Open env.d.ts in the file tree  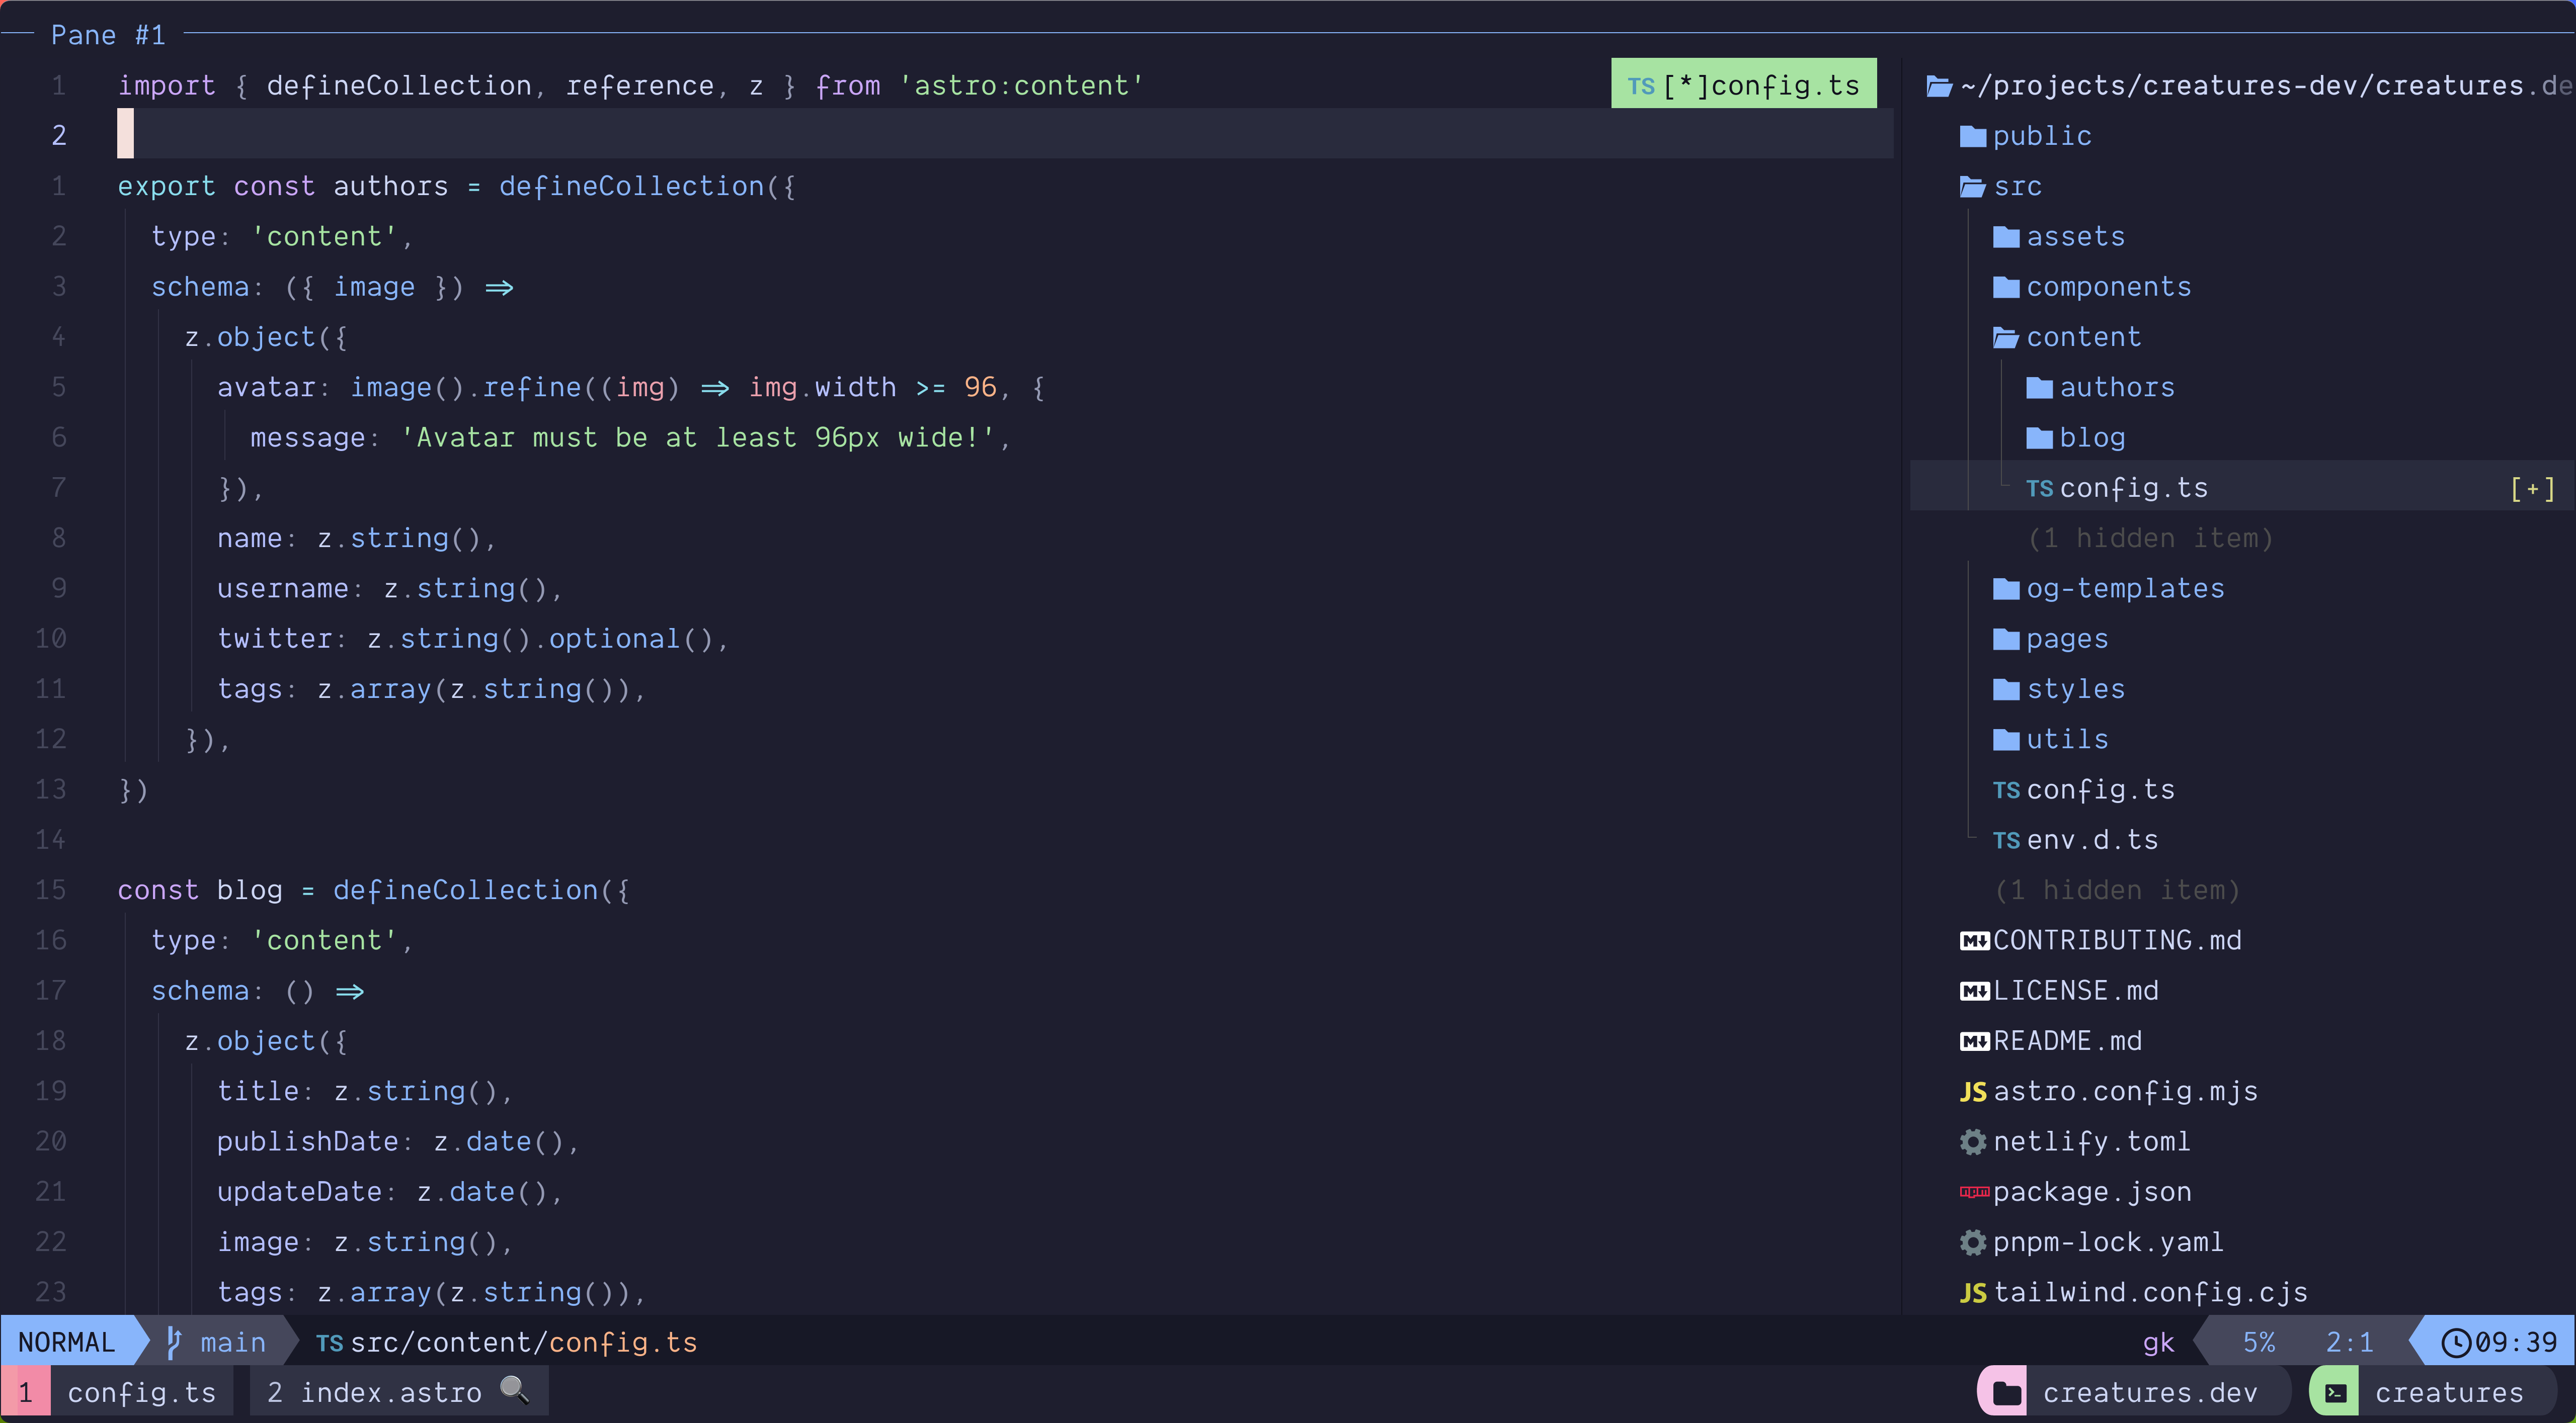pos(2092,839)
